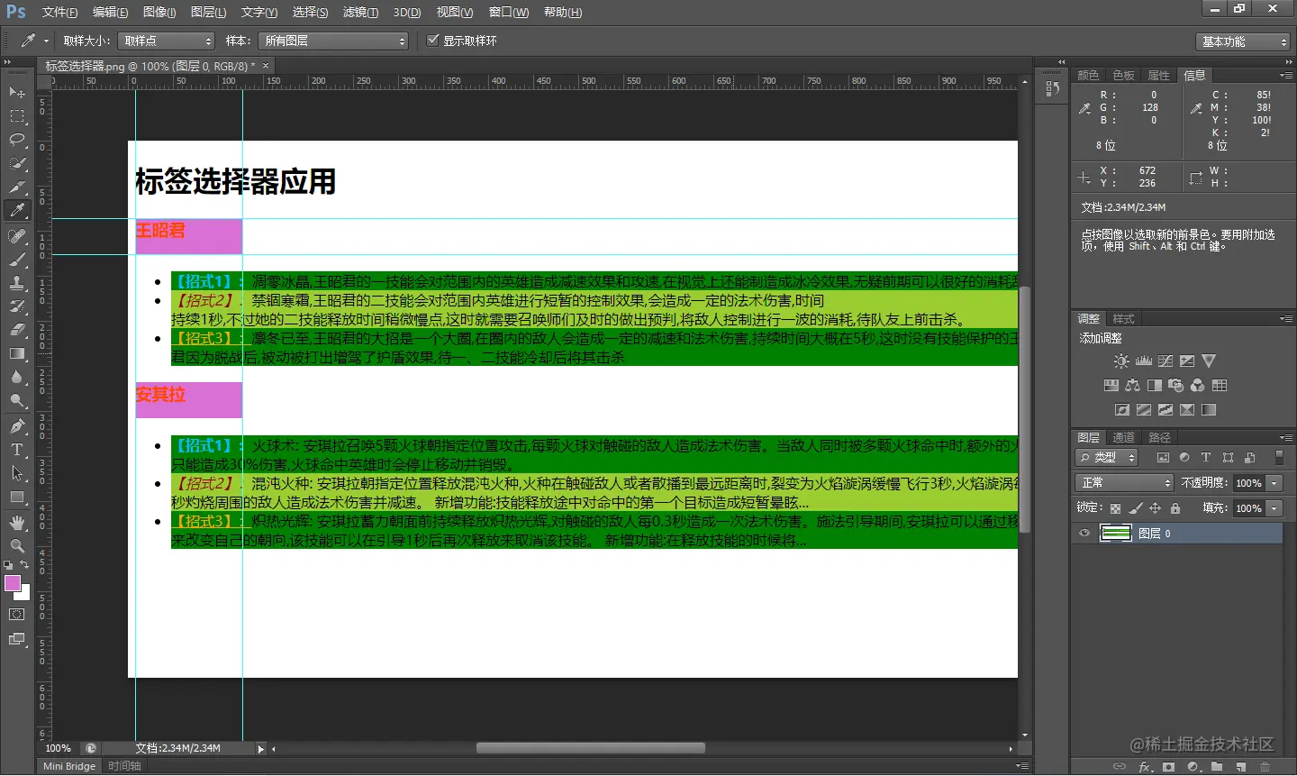Add a Color Balance adjustment
This screenshot has width=1297, height=776.
[1133, 385]
